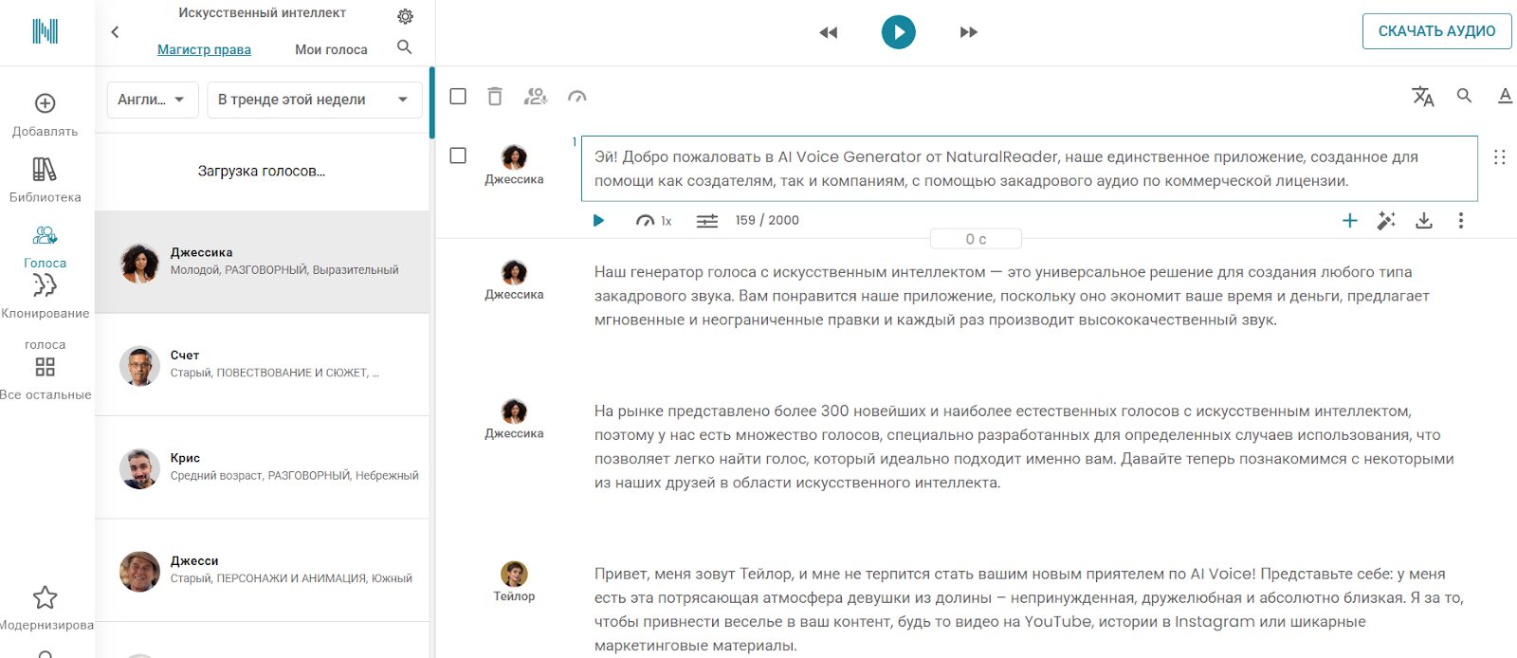Image resolution: width=1517 pixels, height=658 pixels.
Task: Go back with the left chevron arrow
Action: tap(115, 32)
